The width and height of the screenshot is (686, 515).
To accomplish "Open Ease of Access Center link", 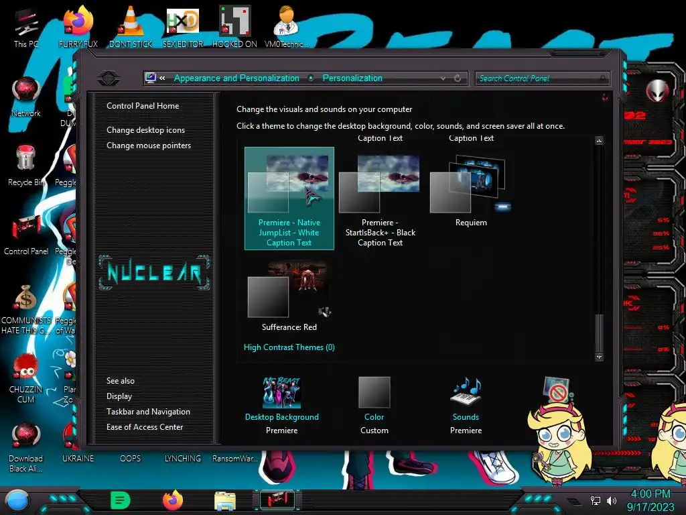I will tap(145, 427).
